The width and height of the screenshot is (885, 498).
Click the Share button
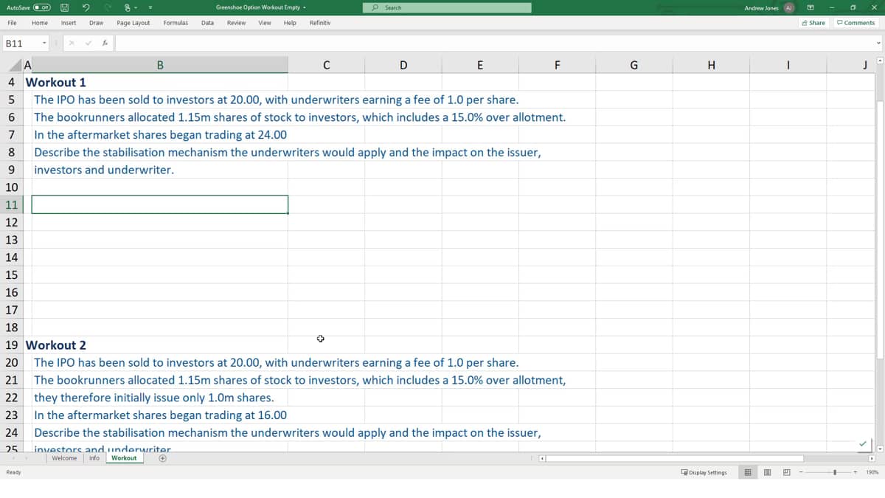coord(813,23)
